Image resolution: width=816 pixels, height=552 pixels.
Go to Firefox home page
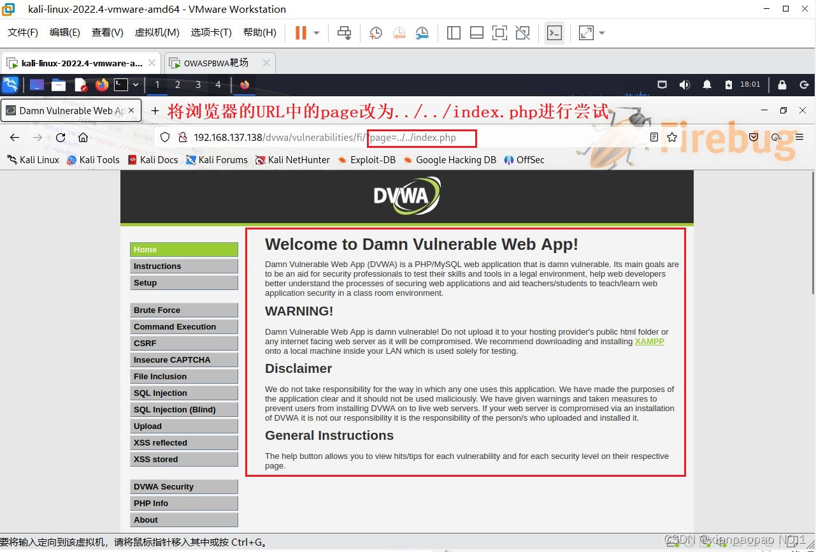pos(83,138)
